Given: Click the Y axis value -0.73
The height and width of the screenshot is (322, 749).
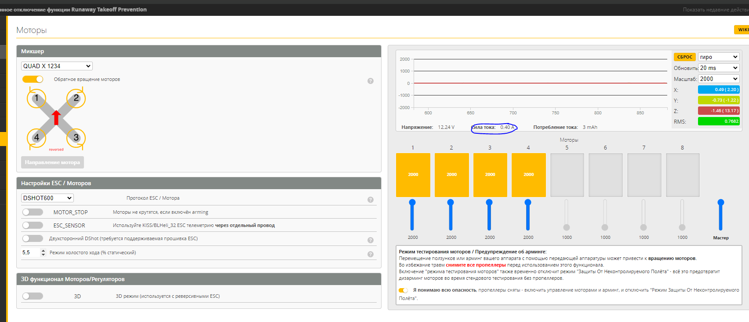Looking at the screenshot, I should 719,100.
